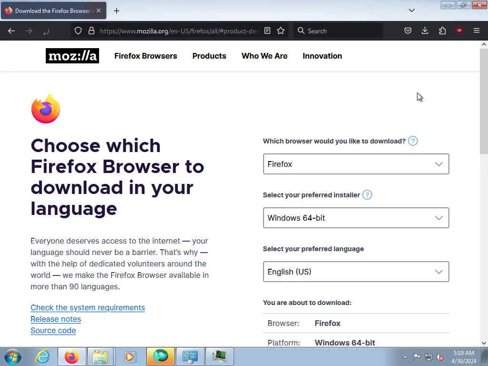Screen dimensions: 488x366
Task: Expand the Firefox browser dropdown
Action: coord(356,164)
